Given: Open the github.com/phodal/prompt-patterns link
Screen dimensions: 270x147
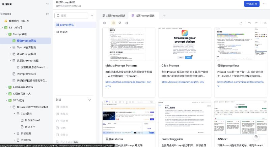Looking at the screenshot, I should (x=128, y=84).
